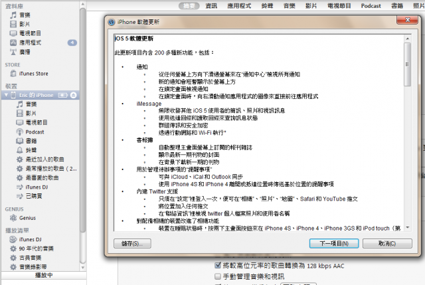Click the iMessage bullet heading

[149, 104]
